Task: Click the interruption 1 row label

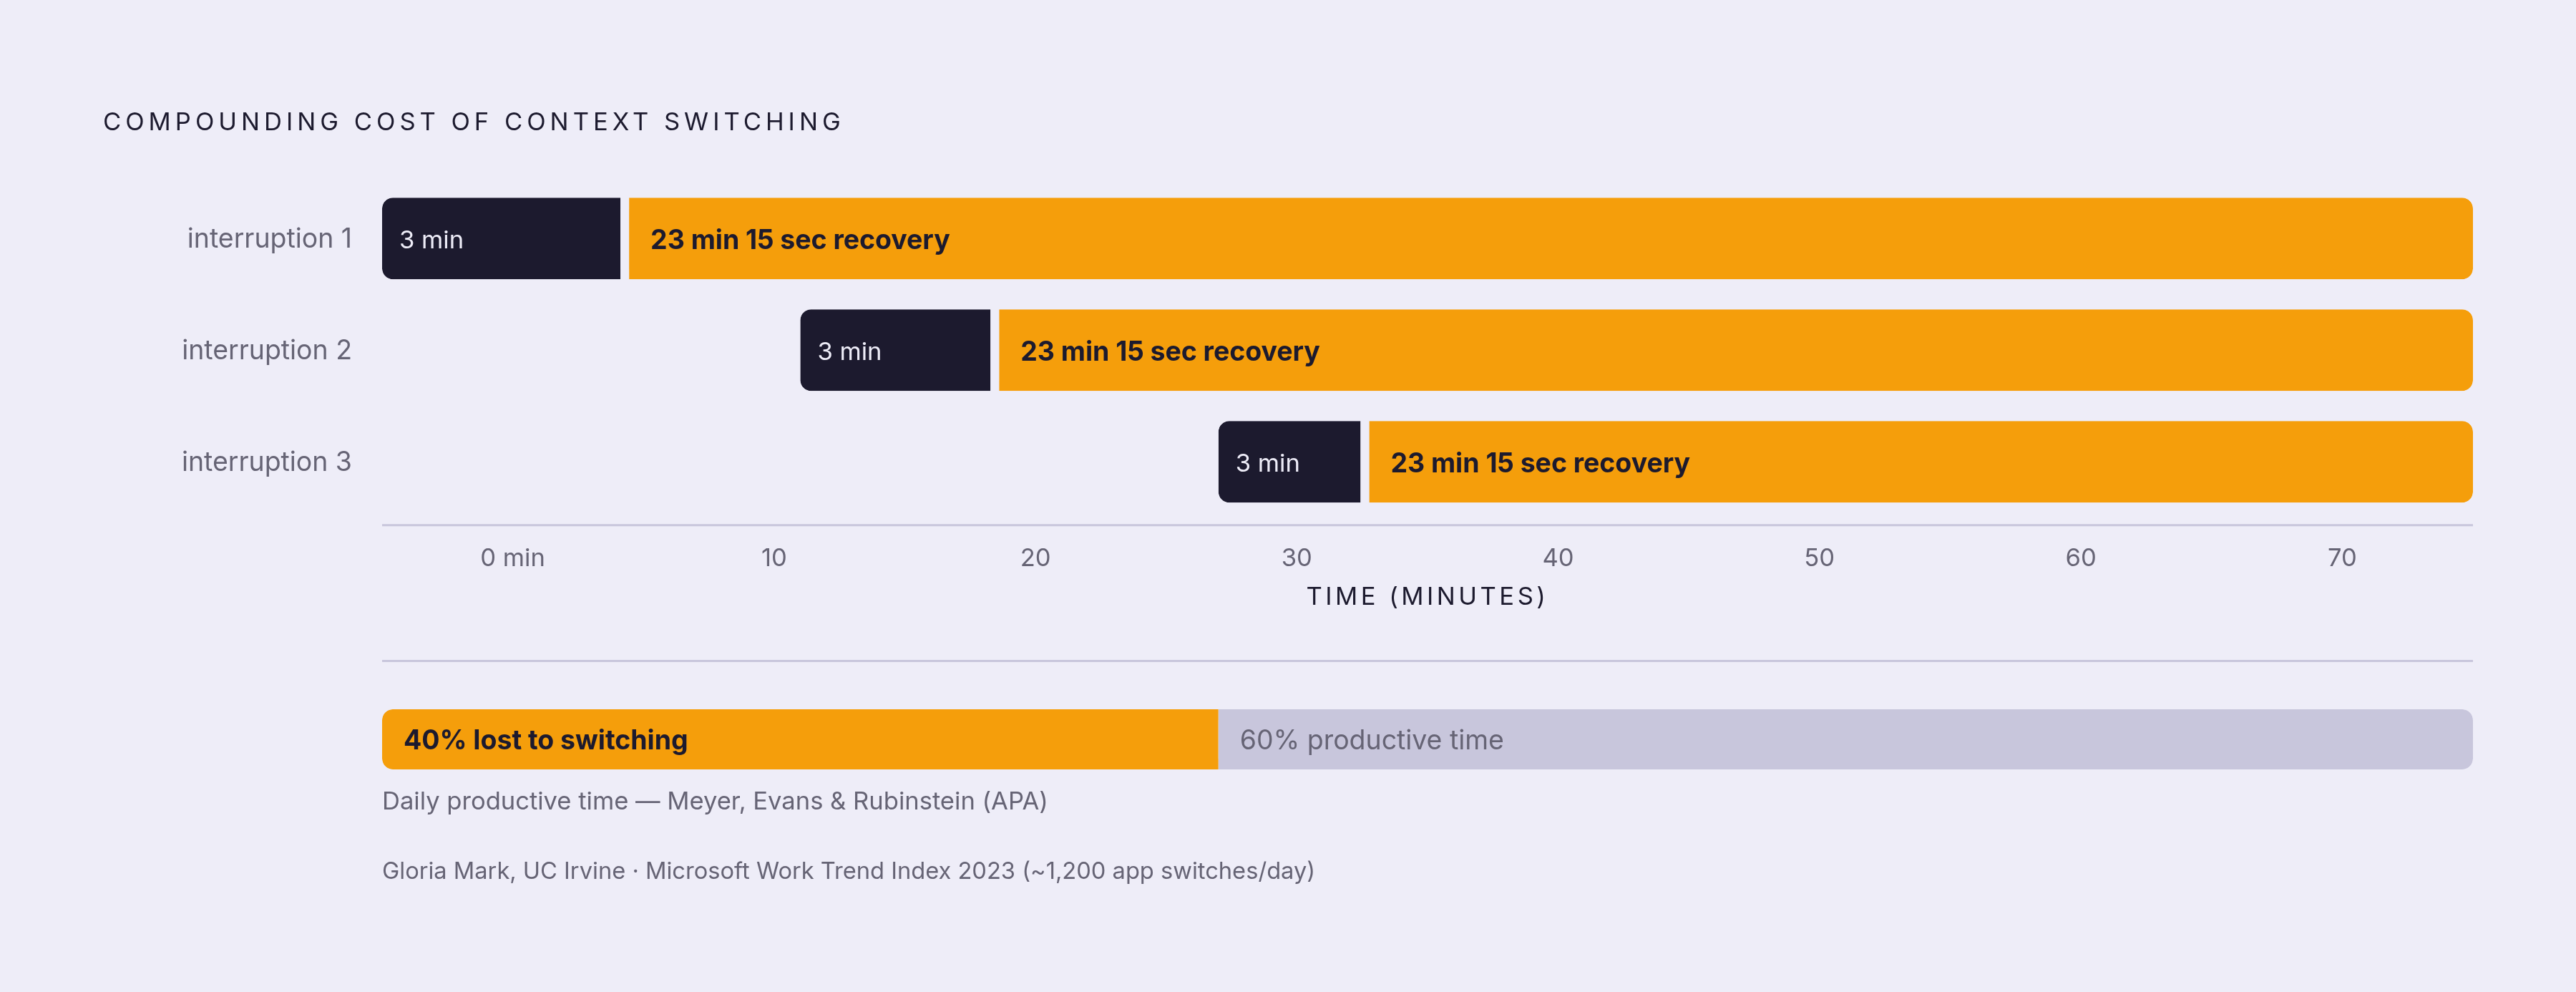Action: point(269,238)
